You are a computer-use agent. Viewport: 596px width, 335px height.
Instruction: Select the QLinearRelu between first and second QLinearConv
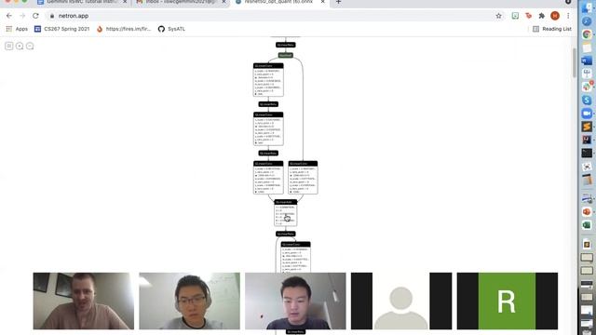268,104
